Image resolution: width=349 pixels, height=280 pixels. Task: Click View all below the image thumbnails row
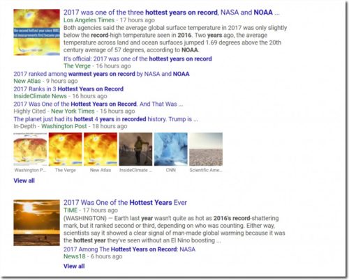pos(24,180)
